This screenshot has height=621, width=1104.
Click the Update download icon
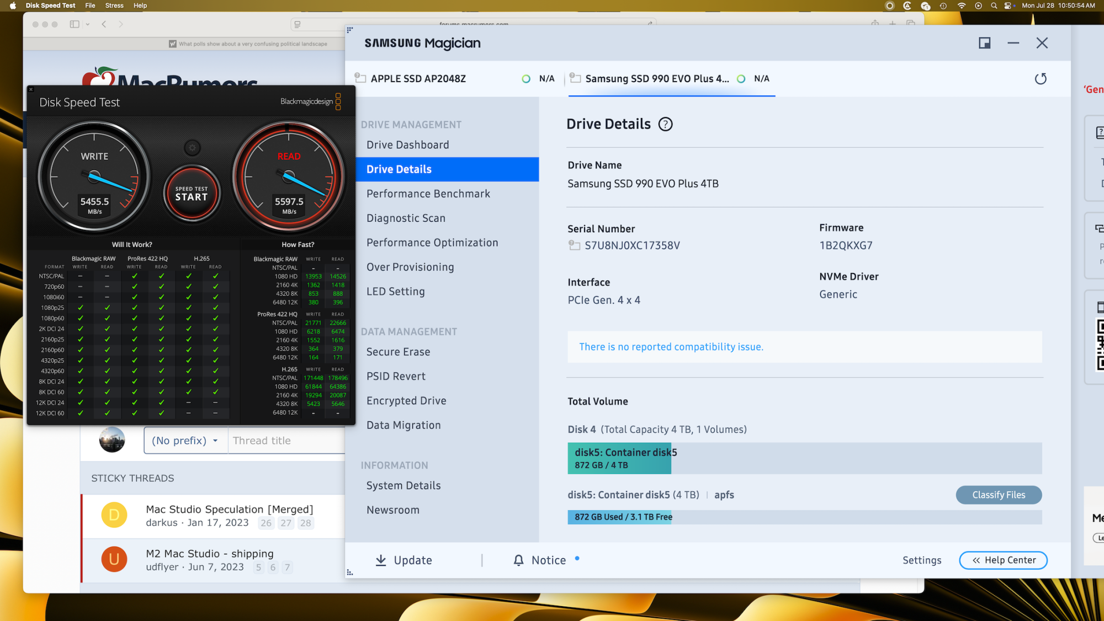[381, 560]
